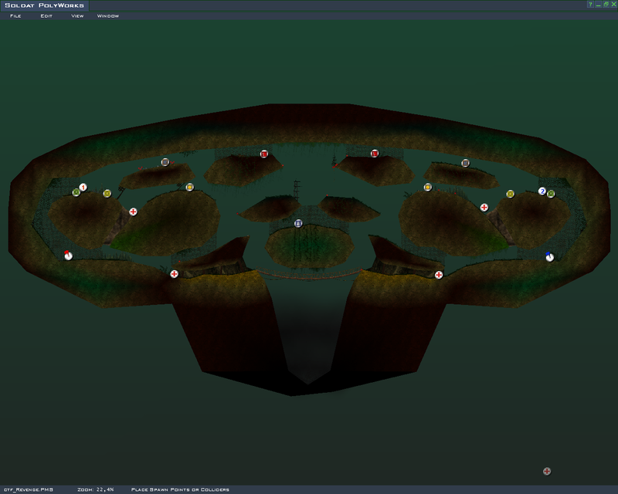Open the File menu
This screenshot has width=618, height=494.
coord(15,15)
